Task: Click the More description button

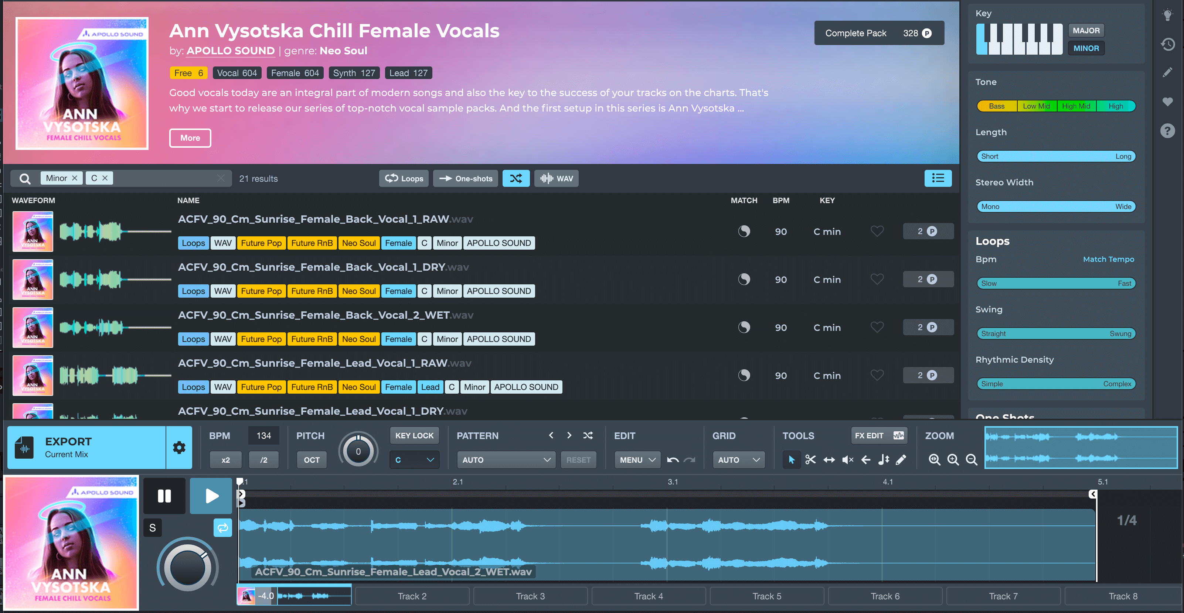Action: click(190, 138)
